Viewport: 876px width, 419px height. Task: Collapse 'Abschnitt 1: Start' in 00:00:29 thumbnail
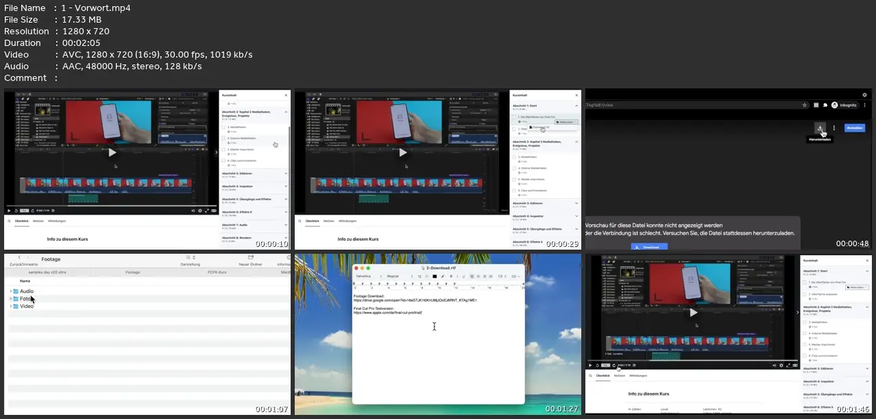[576, 106]
